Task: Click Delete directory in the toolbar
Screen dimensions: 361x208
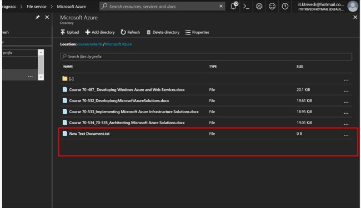Action: (x=163, y=32)
